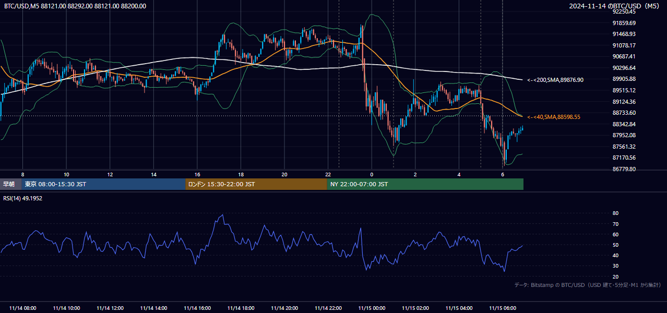Click the time label 11/14 08:00
The image size is (667, 313).
tap(22, 308)
